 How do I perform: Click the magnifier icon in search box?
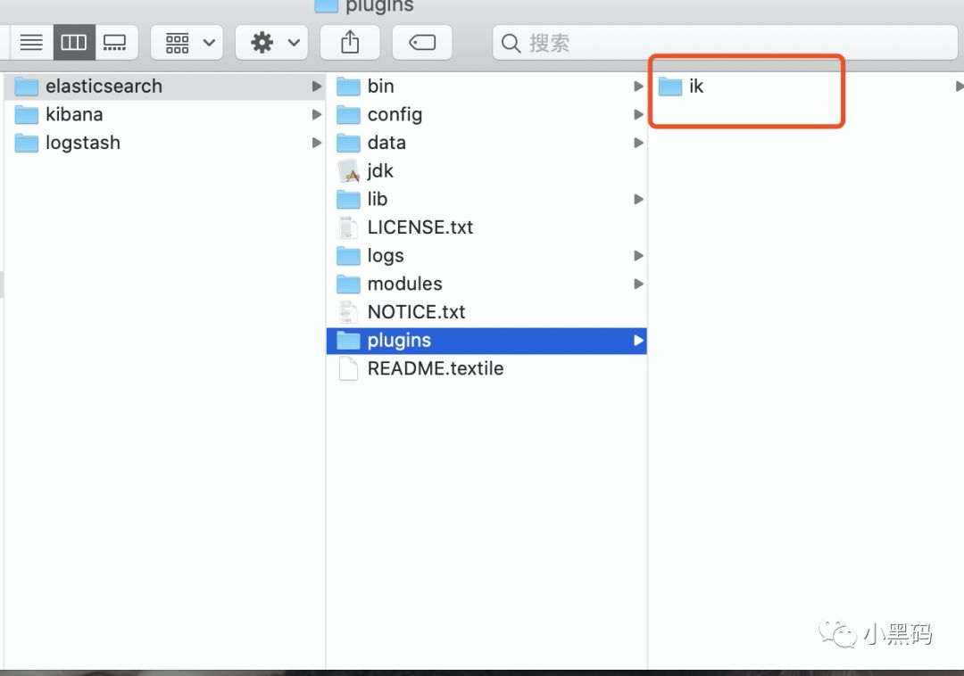point(511,43)
